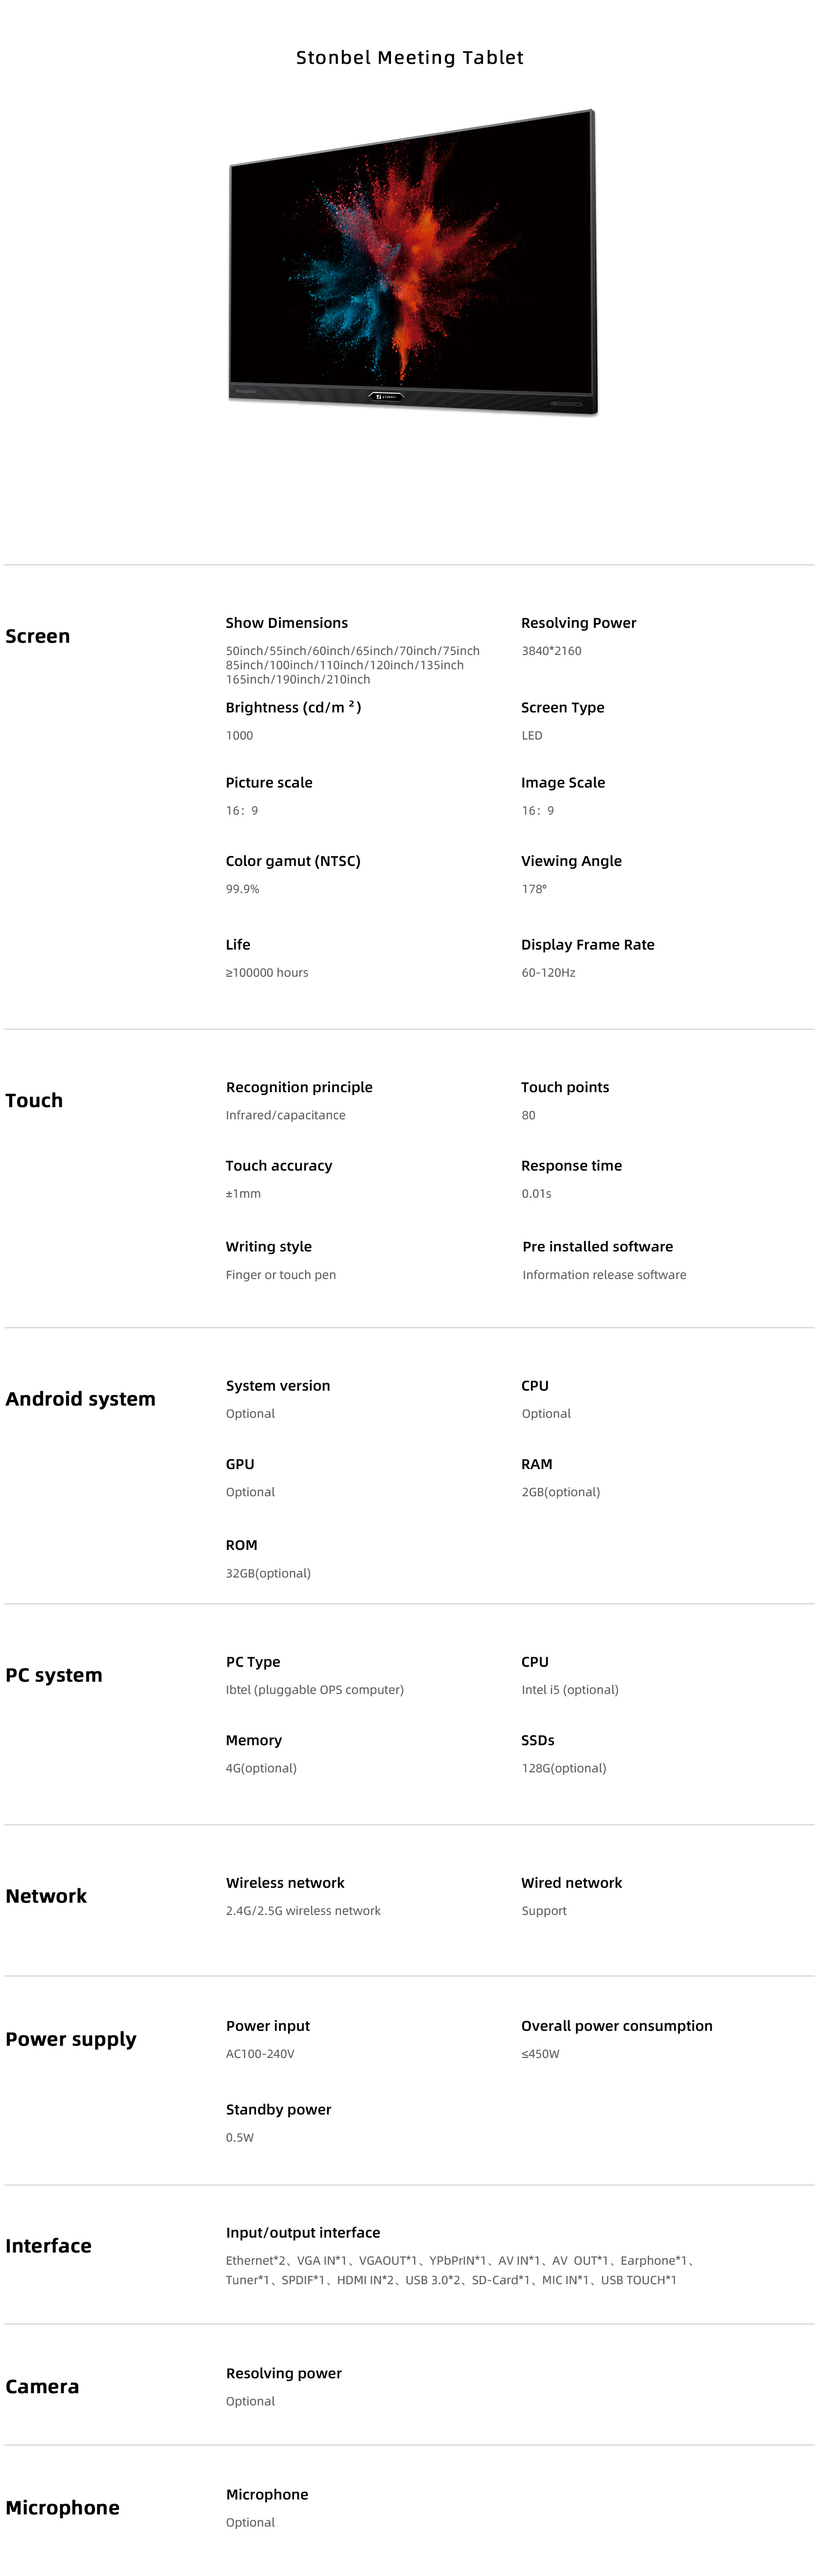The width and height of the screenshot is (820, 2576).
Task: Click the 32GB(optional) ROM value
Action: (x=268, y=1573)
